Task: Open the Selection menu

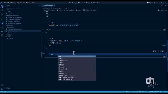Action: point(12,3)
